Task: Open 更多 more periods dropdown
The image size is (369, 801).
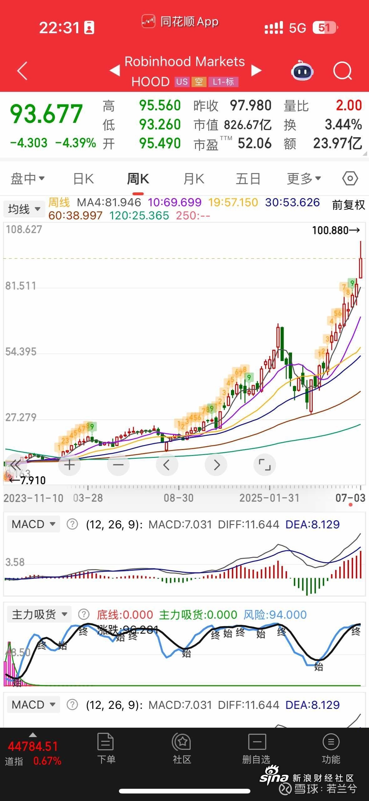Action: pyautogui.click(x=304, y=179)
